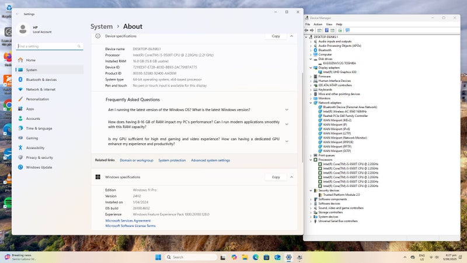
Task: Show hidden system tray icons
Action: (x=405, y=257)
